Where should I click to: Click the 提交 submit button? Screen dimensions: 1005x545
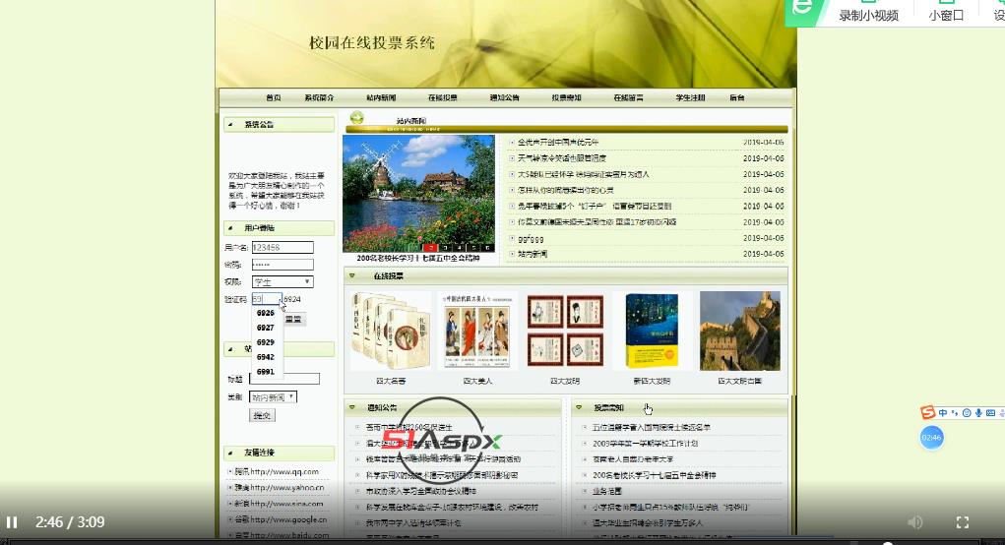[262, 415]
